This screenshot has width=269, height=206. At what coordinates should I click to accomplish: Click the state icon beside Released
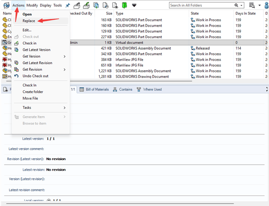[x=193, y=48]
